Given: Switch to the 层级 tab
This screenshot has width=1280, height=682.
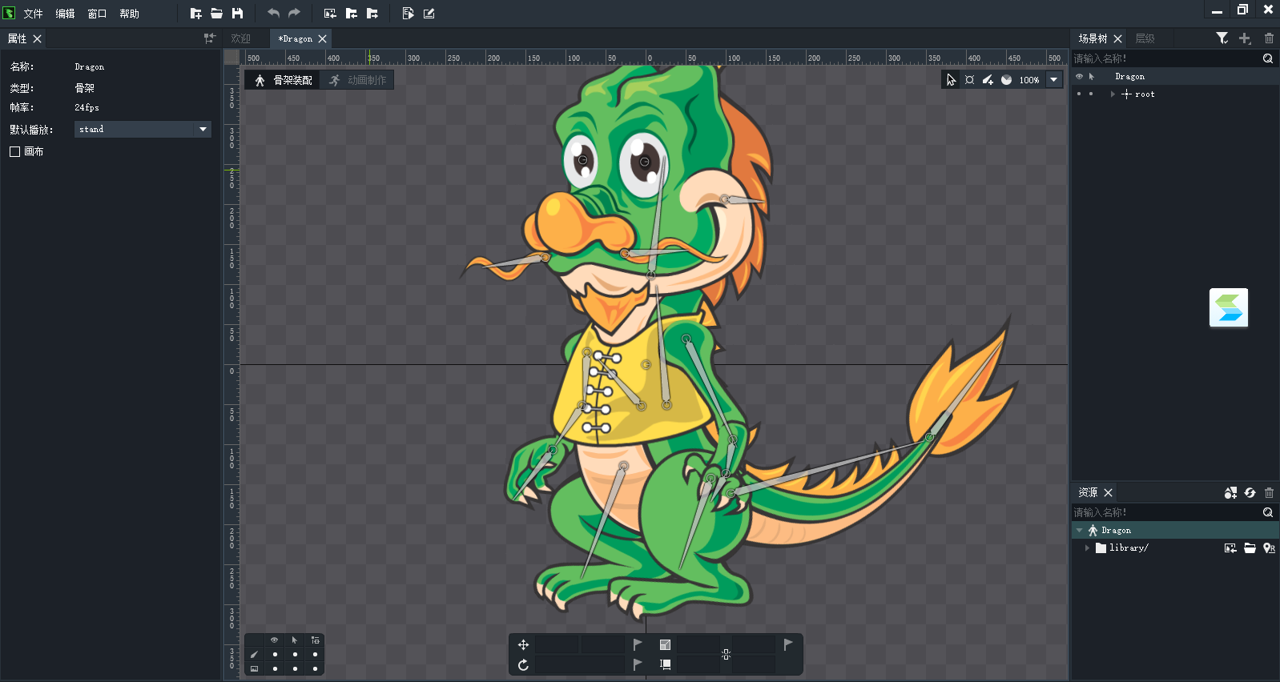Looking at the screenshot, I should tap(1145, 38).
